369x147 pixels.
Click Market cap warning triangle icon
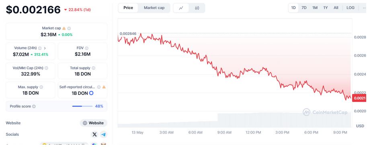64,28
